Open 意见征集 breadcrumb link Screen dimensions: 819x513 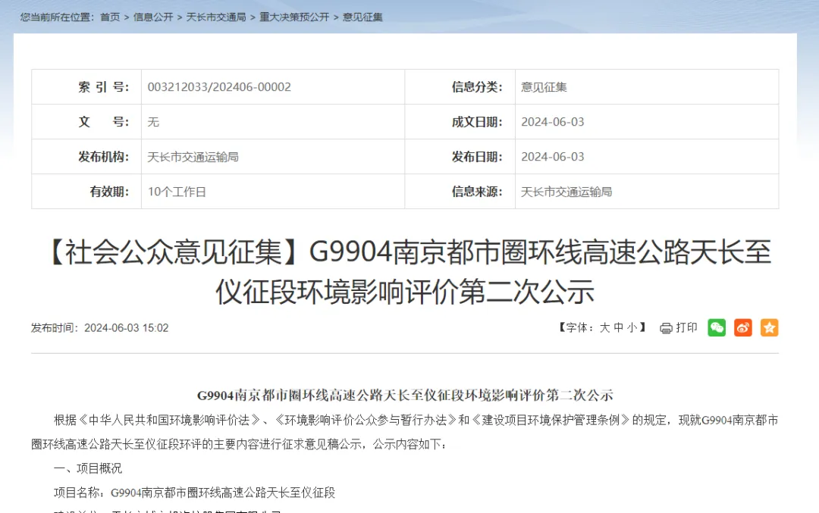click(362, 17)
